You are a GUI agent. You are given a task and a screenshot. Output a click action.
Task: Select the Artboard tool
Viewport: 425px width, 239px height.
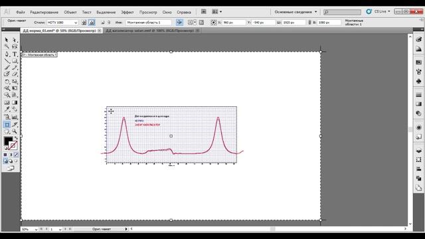(x=7, y=124)
